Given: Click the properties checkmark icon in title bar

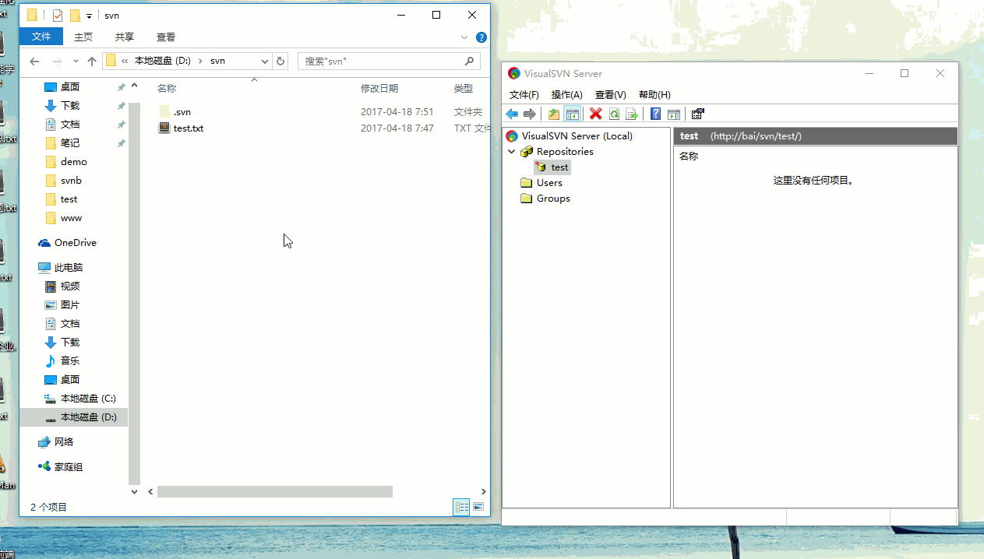Looking at the screenshot, I should tap(58, 16).
